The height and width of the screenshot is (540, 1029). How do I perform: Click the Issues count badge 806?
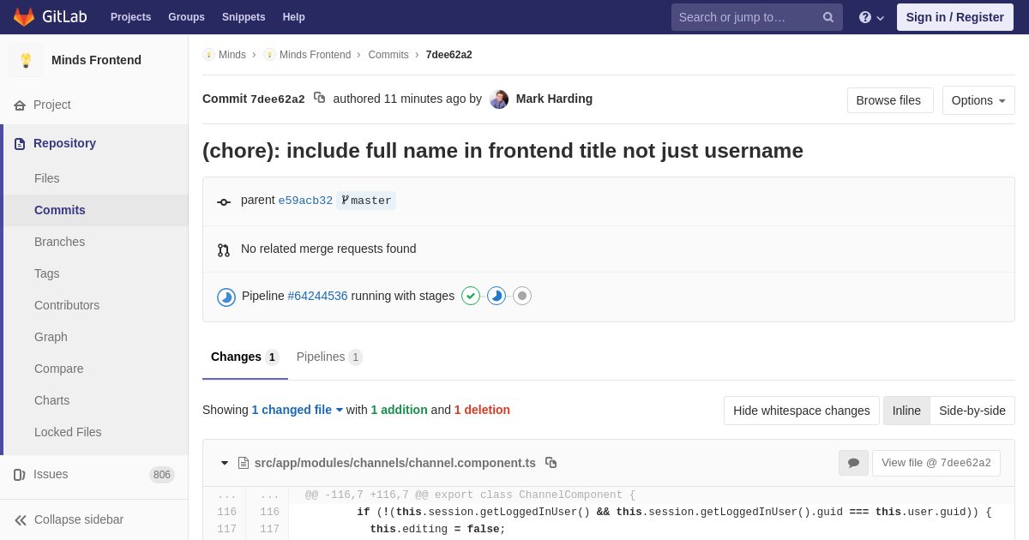click(x=162, y=475)
